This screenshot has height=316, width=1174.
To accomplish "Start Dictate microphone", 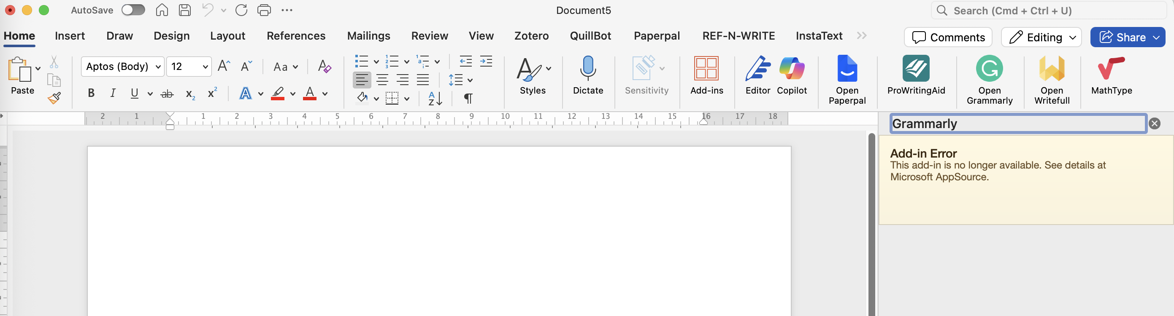I will tap(588, 75).
